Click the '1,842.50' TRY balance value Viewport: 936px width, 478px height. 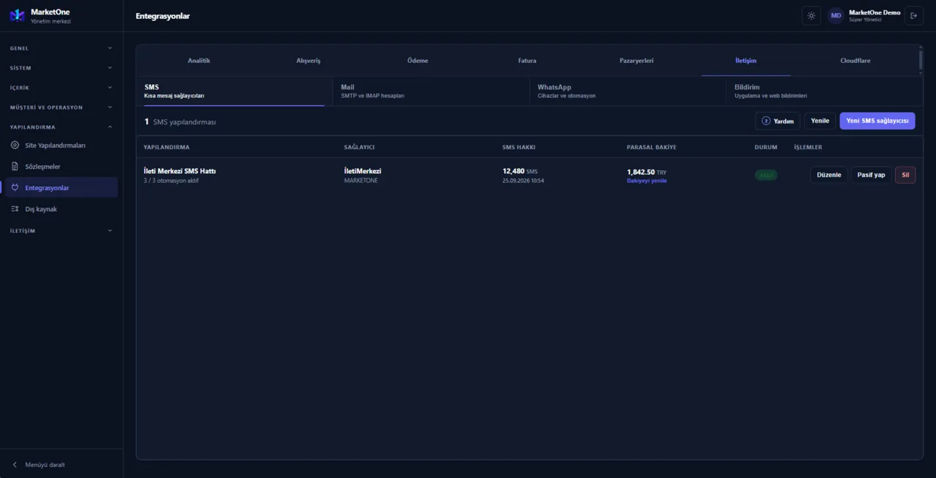(641, 172)
